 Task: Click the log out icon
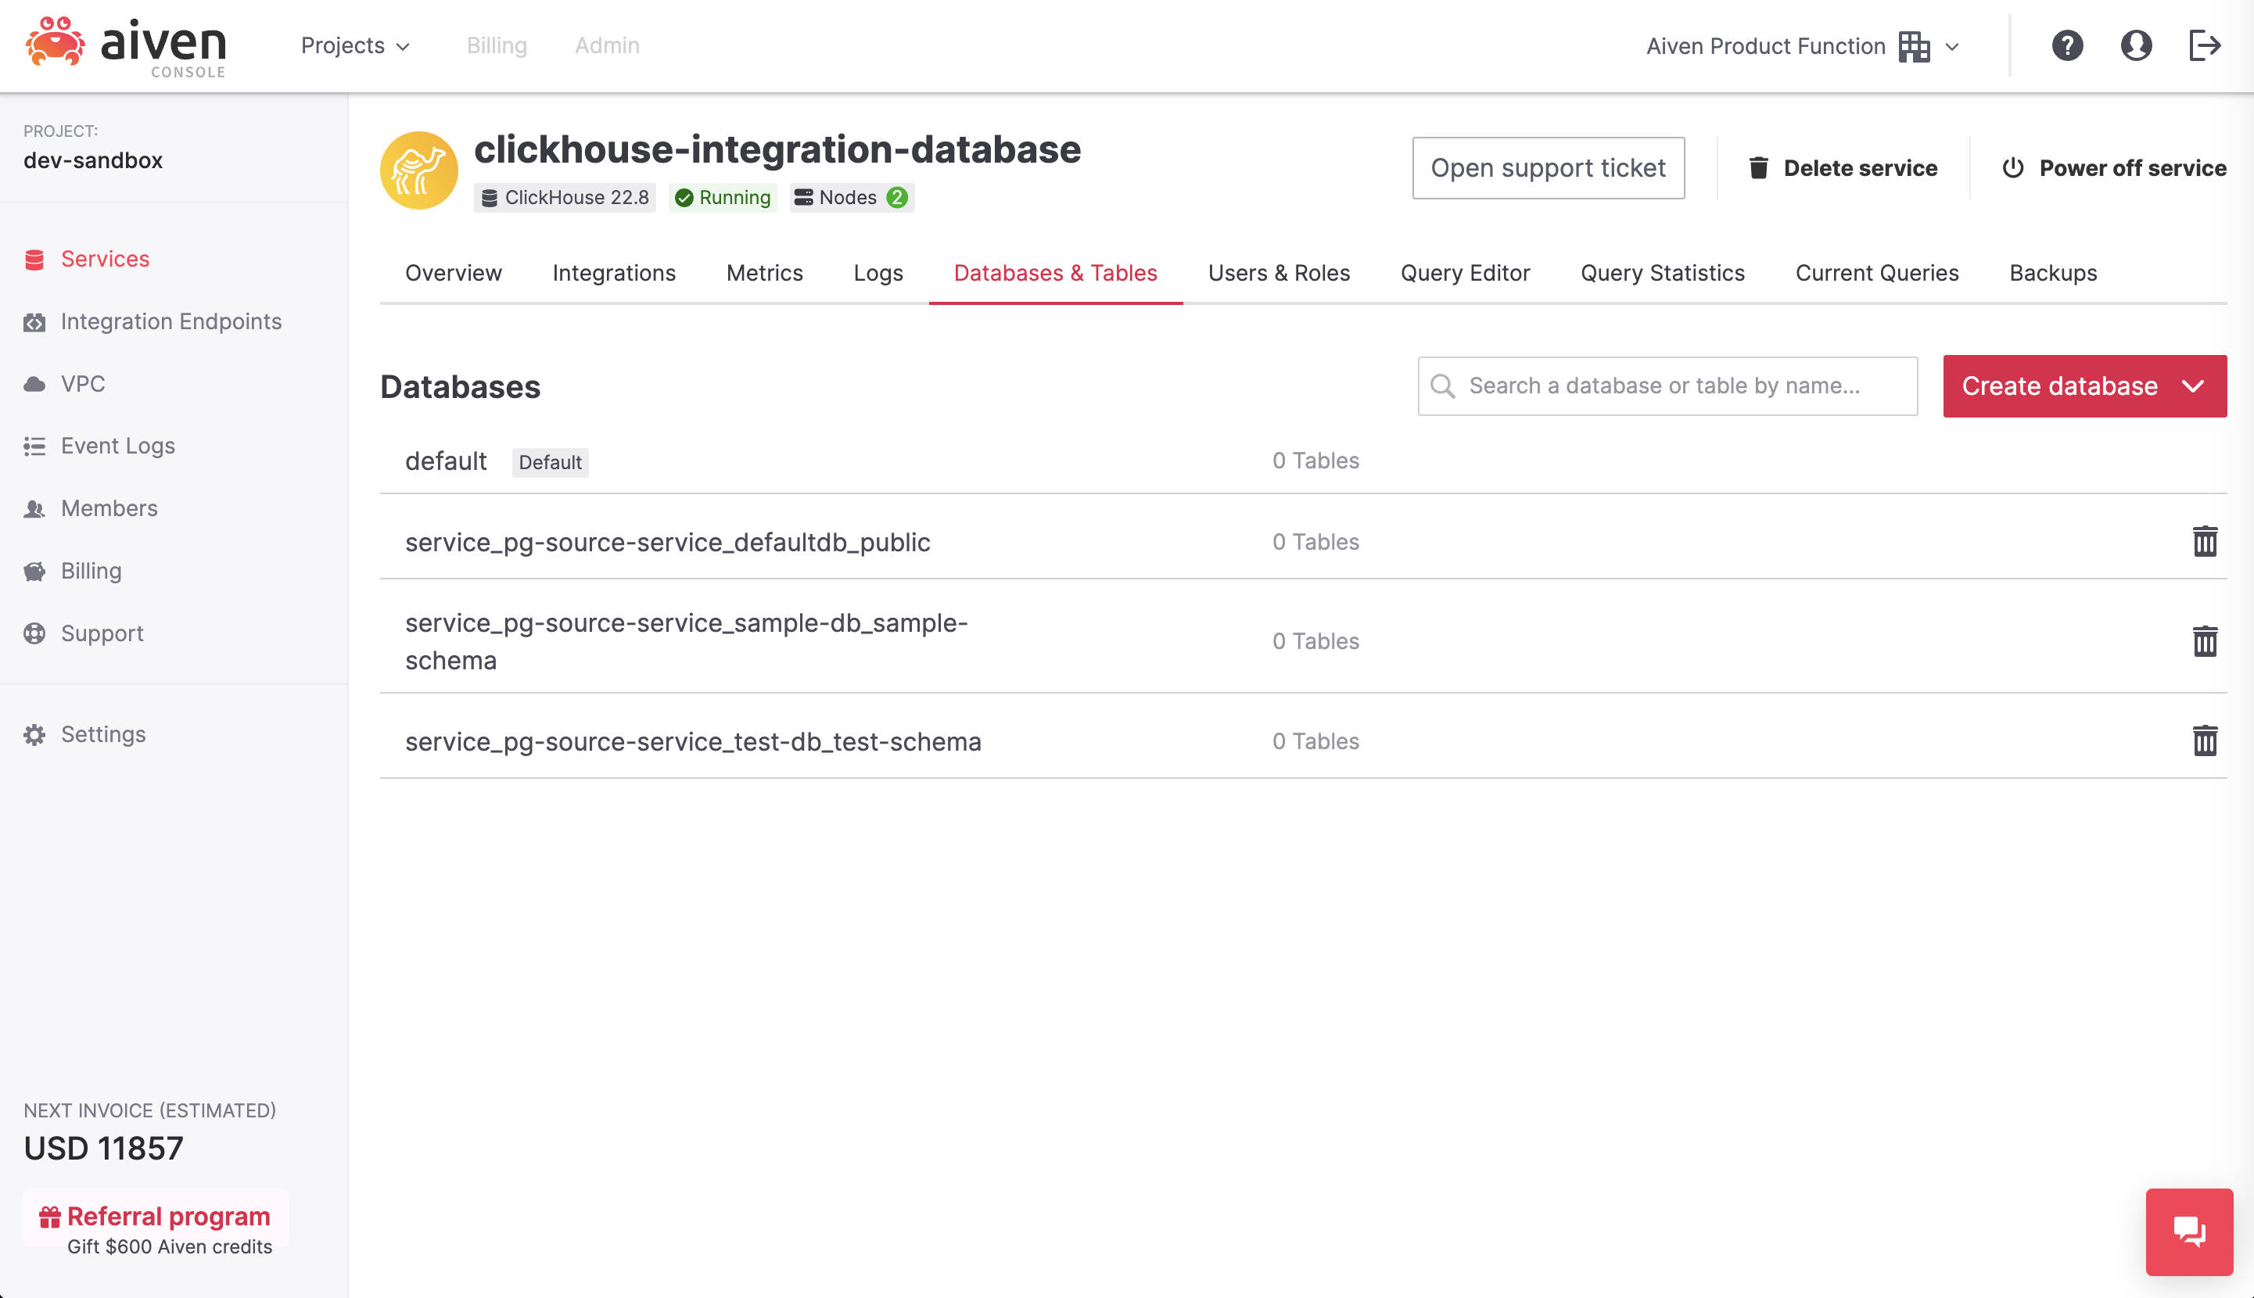(2204, 45)
